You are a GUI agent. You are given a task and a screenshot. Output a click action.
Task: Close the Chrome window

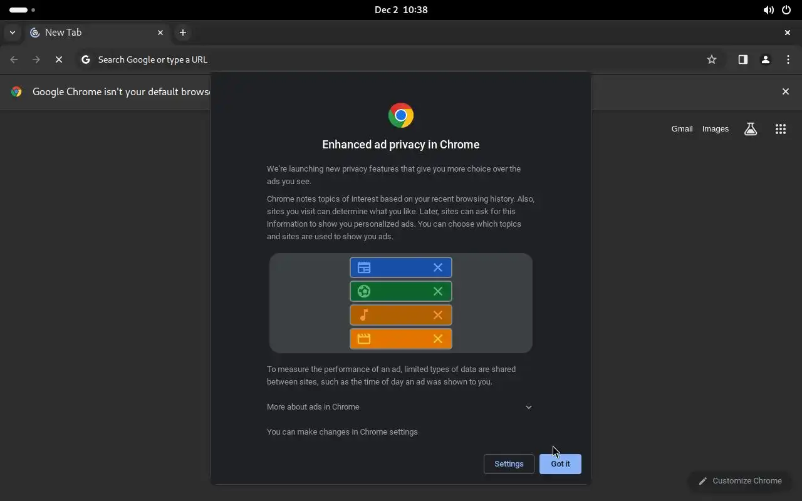[788, 33]
